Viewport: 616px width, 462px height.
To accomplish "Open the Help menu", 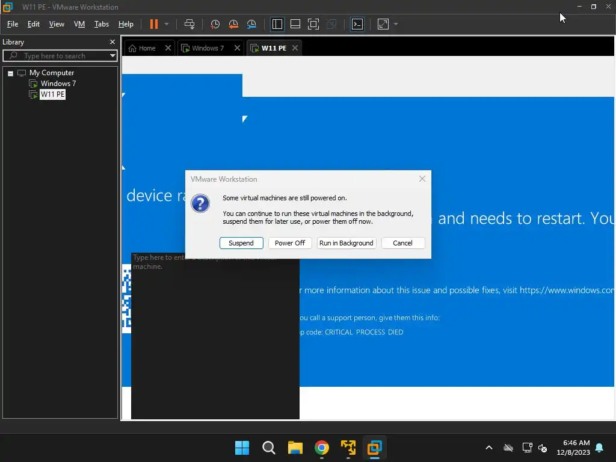I will (x=126, y=24).
